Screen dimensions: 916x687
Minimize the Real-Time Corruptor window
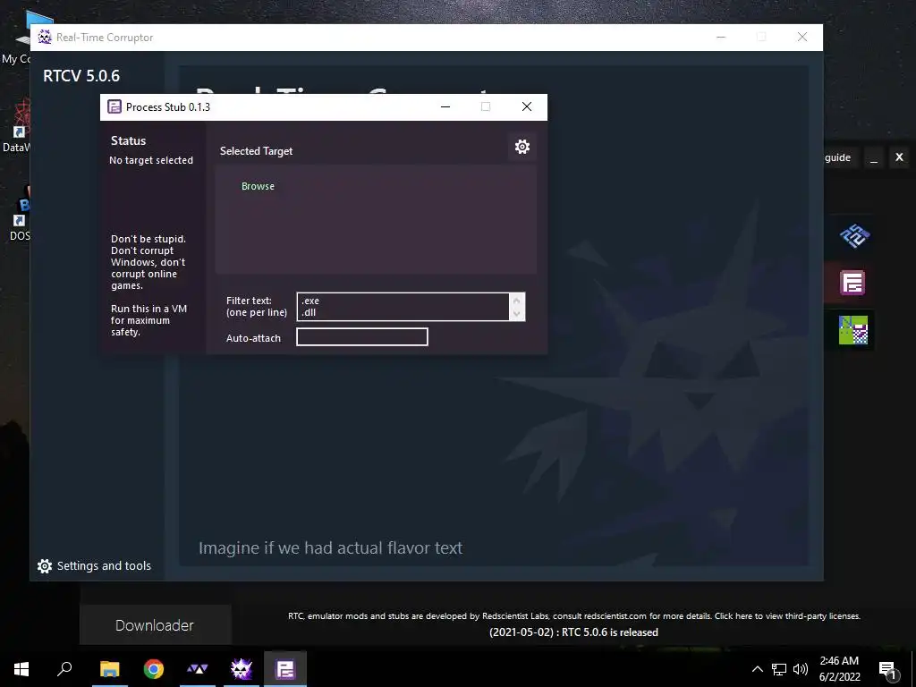coord(721,37)
